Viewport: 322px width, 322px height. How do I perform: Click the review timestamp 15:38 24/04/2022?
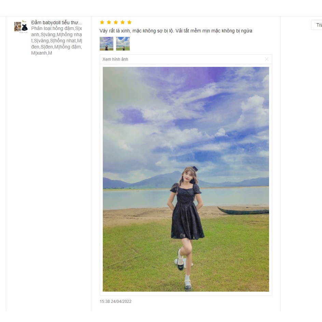pyautogui.click(x=115, y=301)
